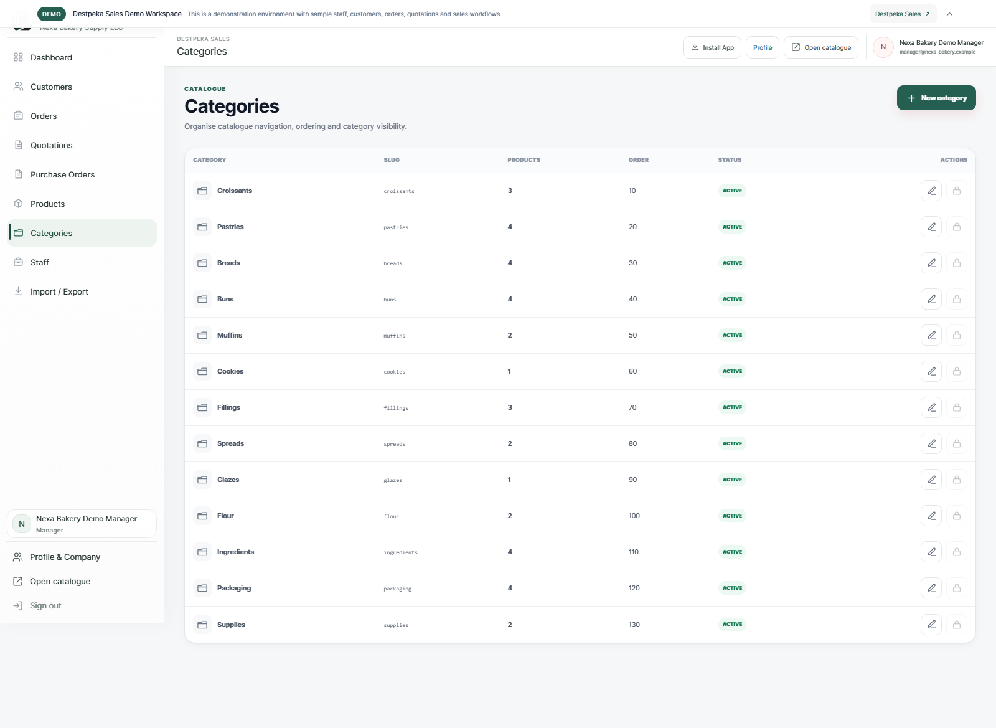Screen dimensions: 996x728
Task: Click the 'packaging' slug text
Action: click(x=397, y=589)
